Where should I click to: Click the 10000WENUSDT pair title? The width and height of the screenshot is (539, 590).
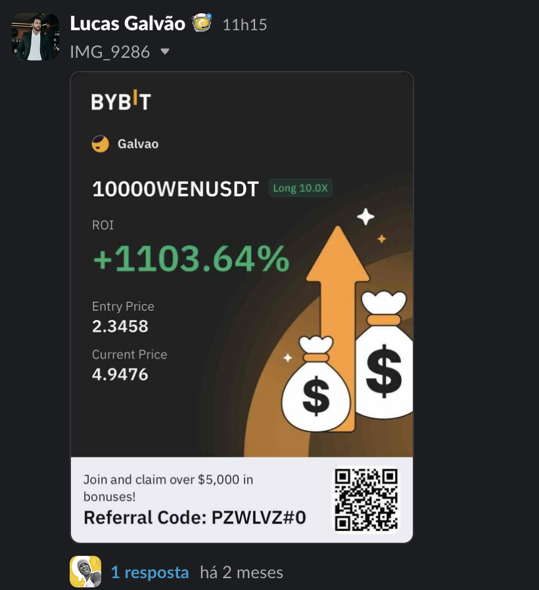(176, 189)
